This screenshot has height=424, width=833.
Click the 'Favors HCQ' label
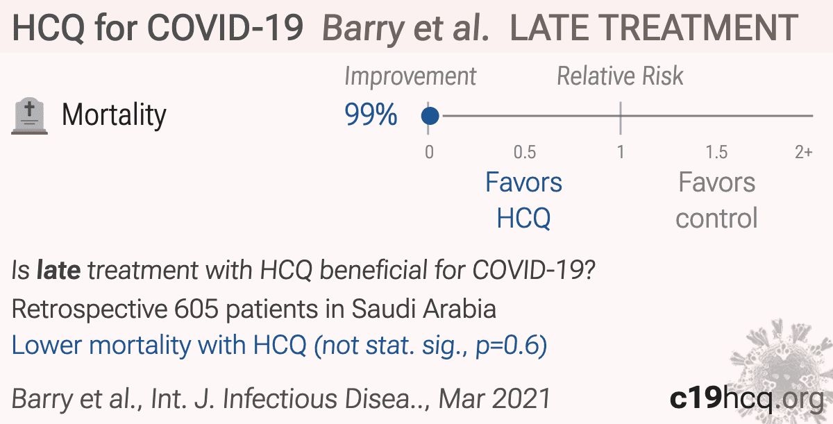point(523,201)
